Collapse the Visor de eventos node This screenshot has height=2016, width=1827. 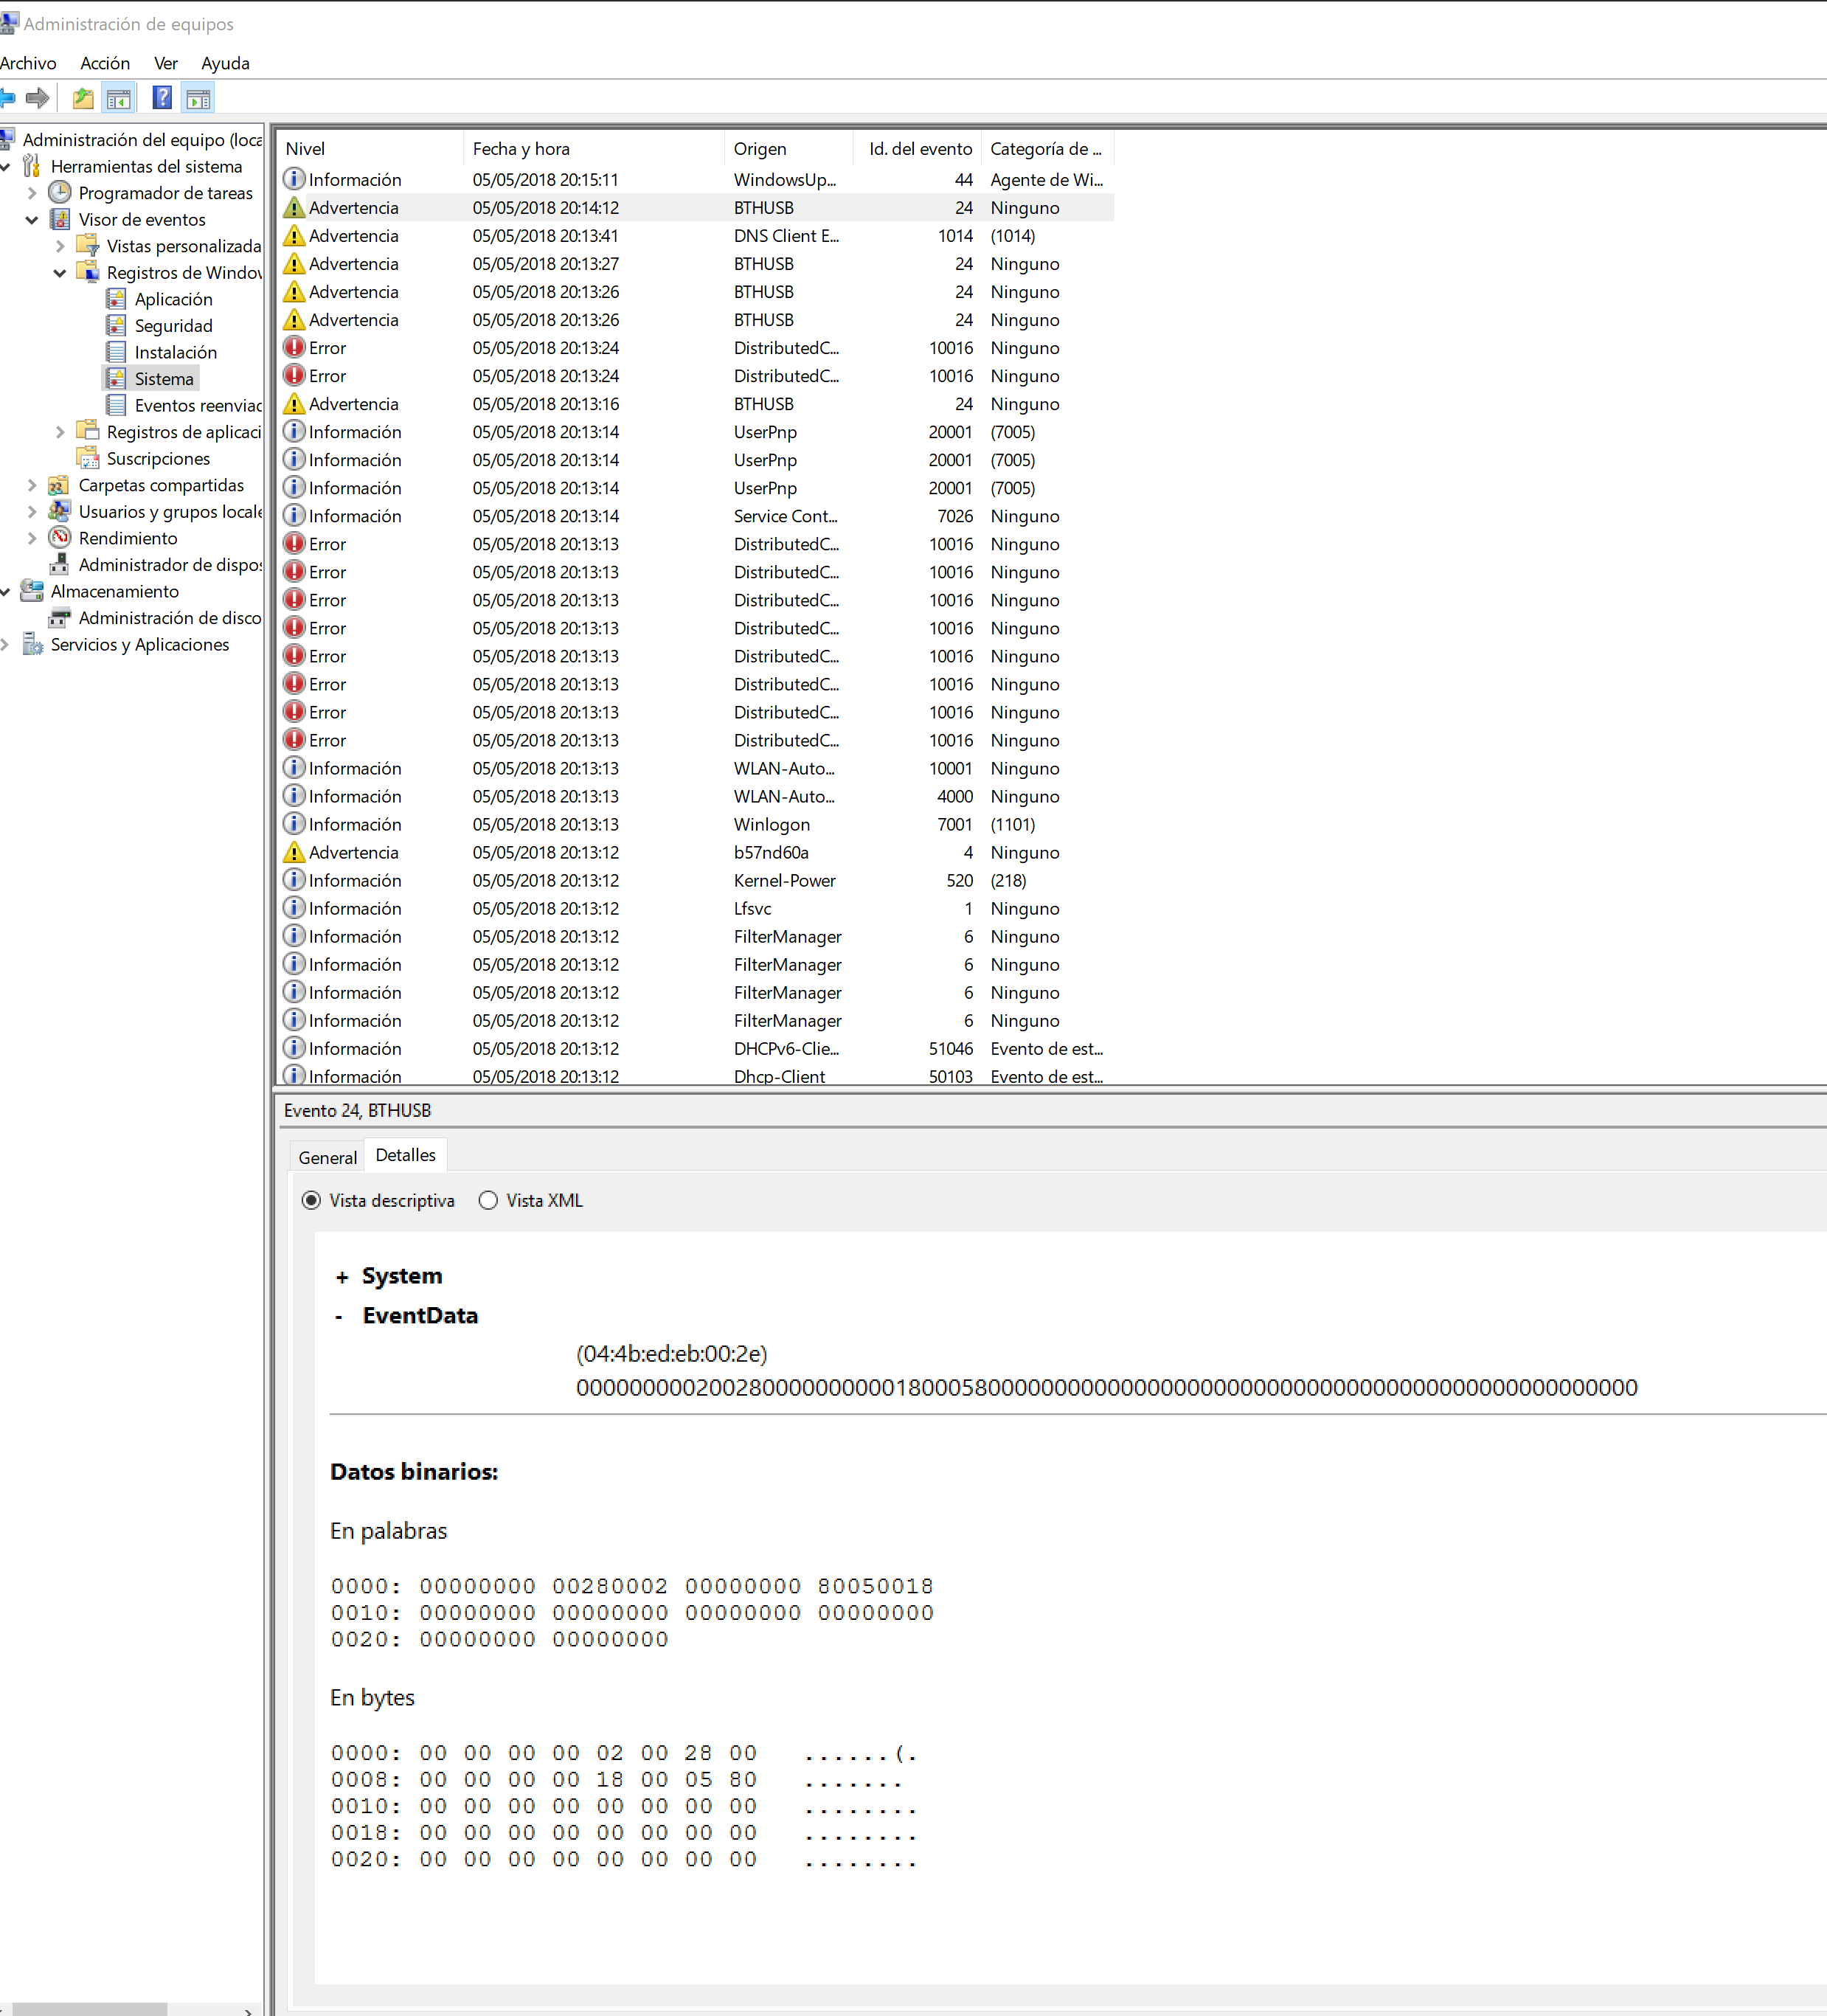[x=32, y=219]
